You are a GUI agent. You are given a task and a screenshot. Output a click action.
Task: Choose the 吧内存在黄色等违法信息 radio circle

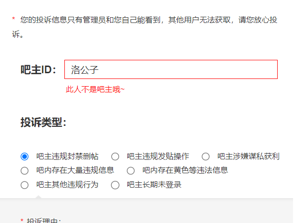(131, 171)
